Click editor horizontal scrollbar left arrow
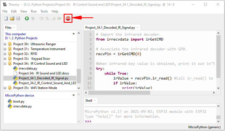225x131 pixels. pyautogui.click(x=86, y=93)
